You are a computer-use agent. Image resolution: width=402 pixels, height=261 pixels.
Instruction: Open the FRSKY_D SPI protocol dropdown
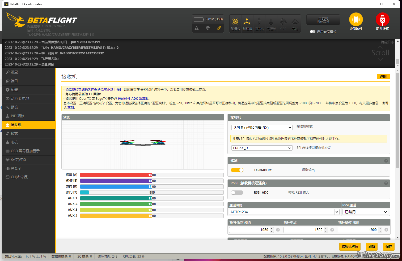(262, 148)
